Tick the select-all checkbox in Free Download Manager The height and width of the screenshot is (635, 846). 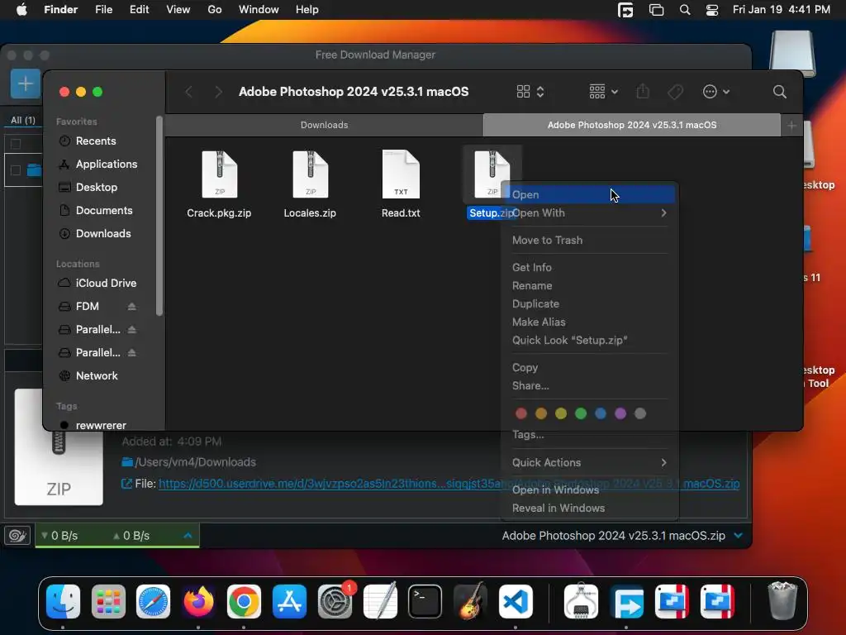(16, 144)
